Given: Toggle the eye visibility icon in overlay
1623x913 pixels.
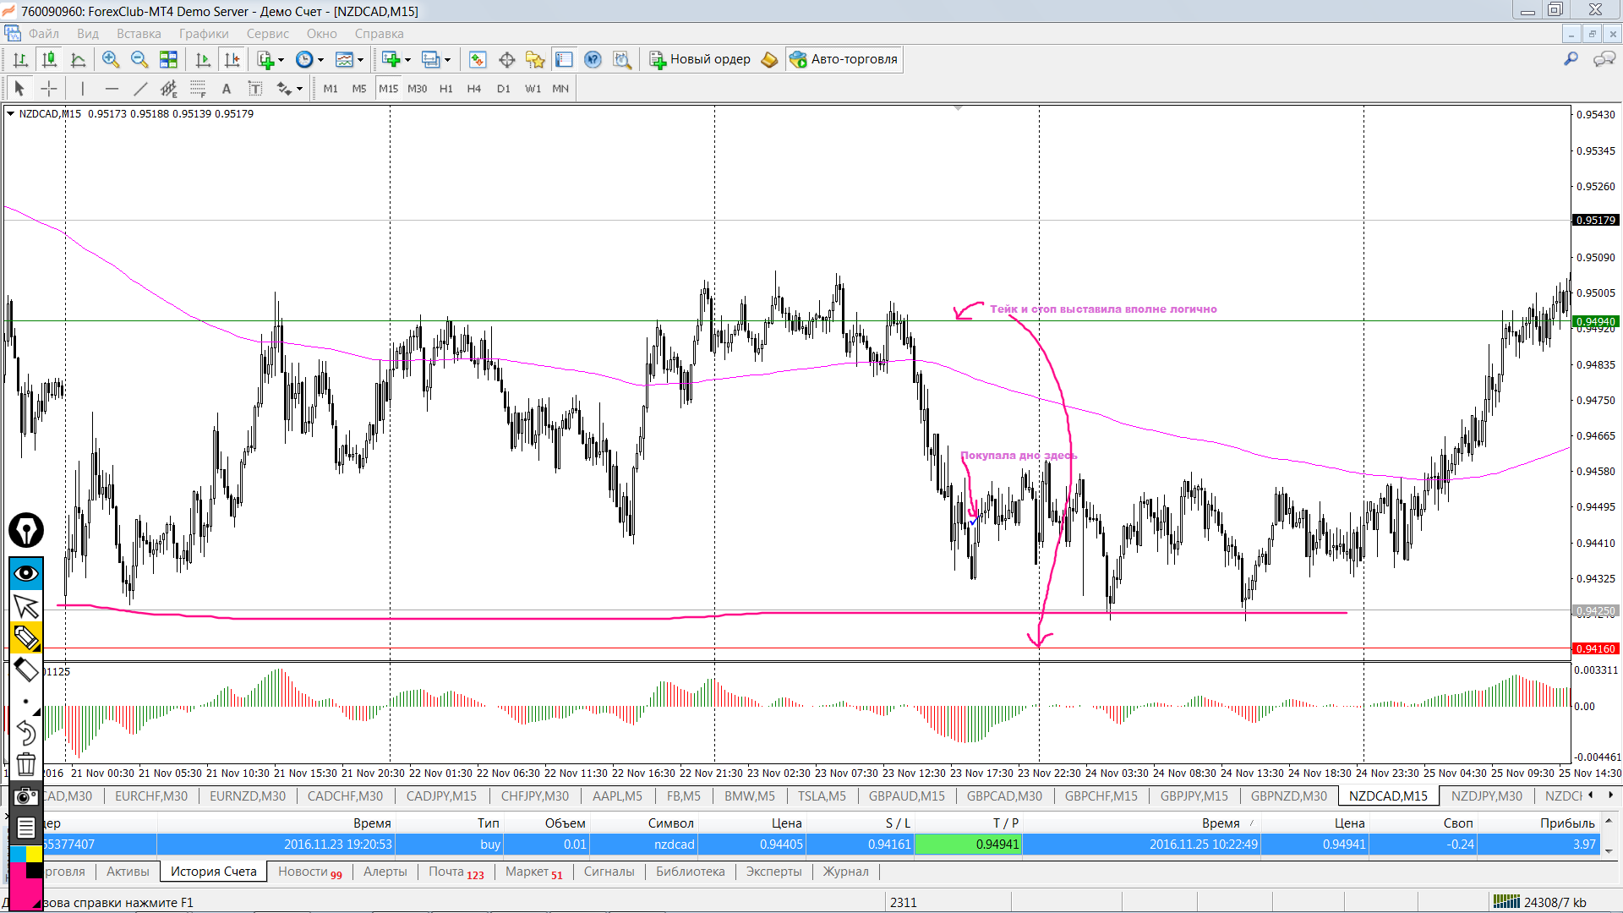Looking at the screenshot, I should pyautogui.click(x=26, y=573).
